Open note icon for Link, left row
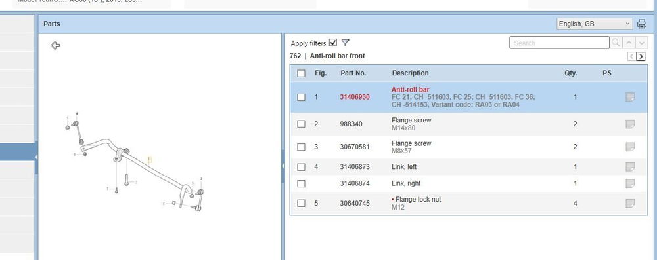This screenshot has height=260, width=657. (x=629, y=167)
